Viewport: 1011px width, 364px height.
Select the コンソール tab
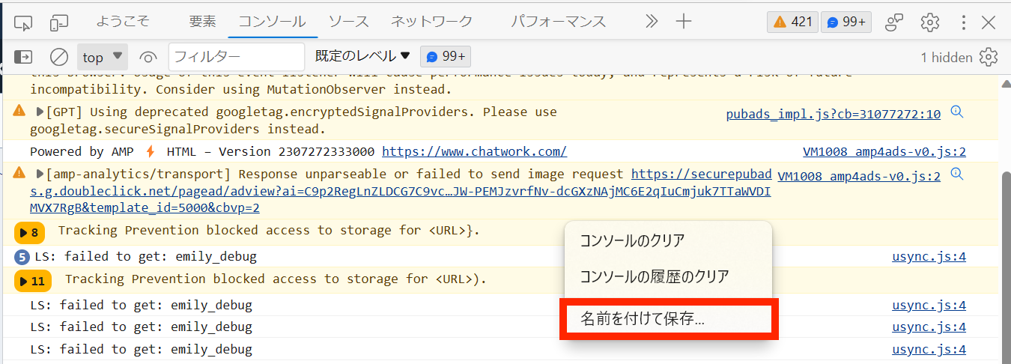(x=272, y=22)
